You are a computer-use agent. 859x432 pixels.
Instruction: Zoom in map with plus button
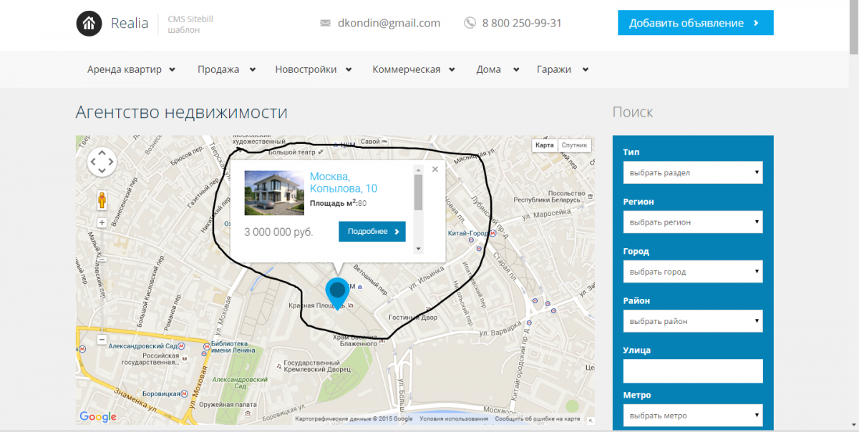tap(102, 222)
